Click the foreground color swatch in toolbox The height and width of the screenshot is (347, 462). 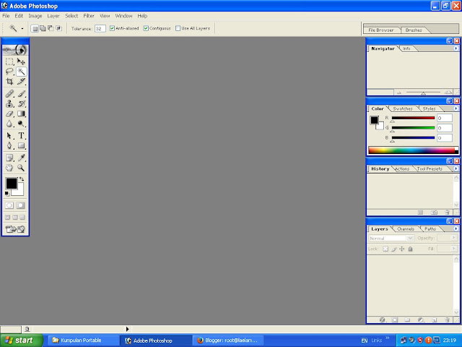click(x=12, y=183)
